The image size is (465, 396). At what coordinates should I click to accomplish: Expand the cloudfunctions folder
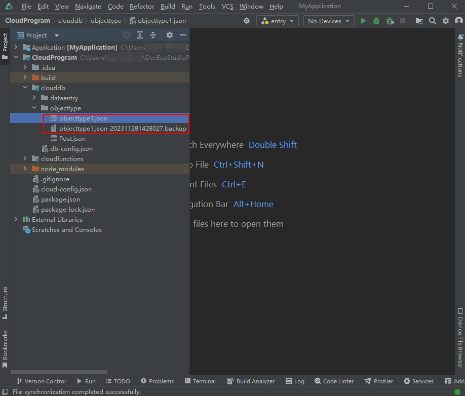point(25,159)
